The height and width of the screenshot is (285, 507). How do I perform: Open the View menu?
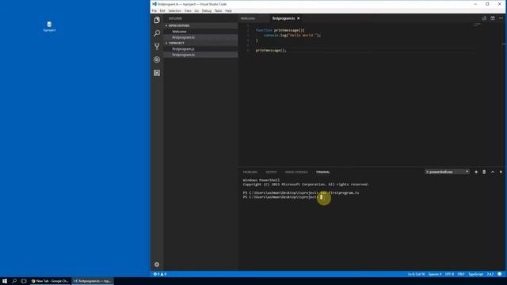[188, 10]
